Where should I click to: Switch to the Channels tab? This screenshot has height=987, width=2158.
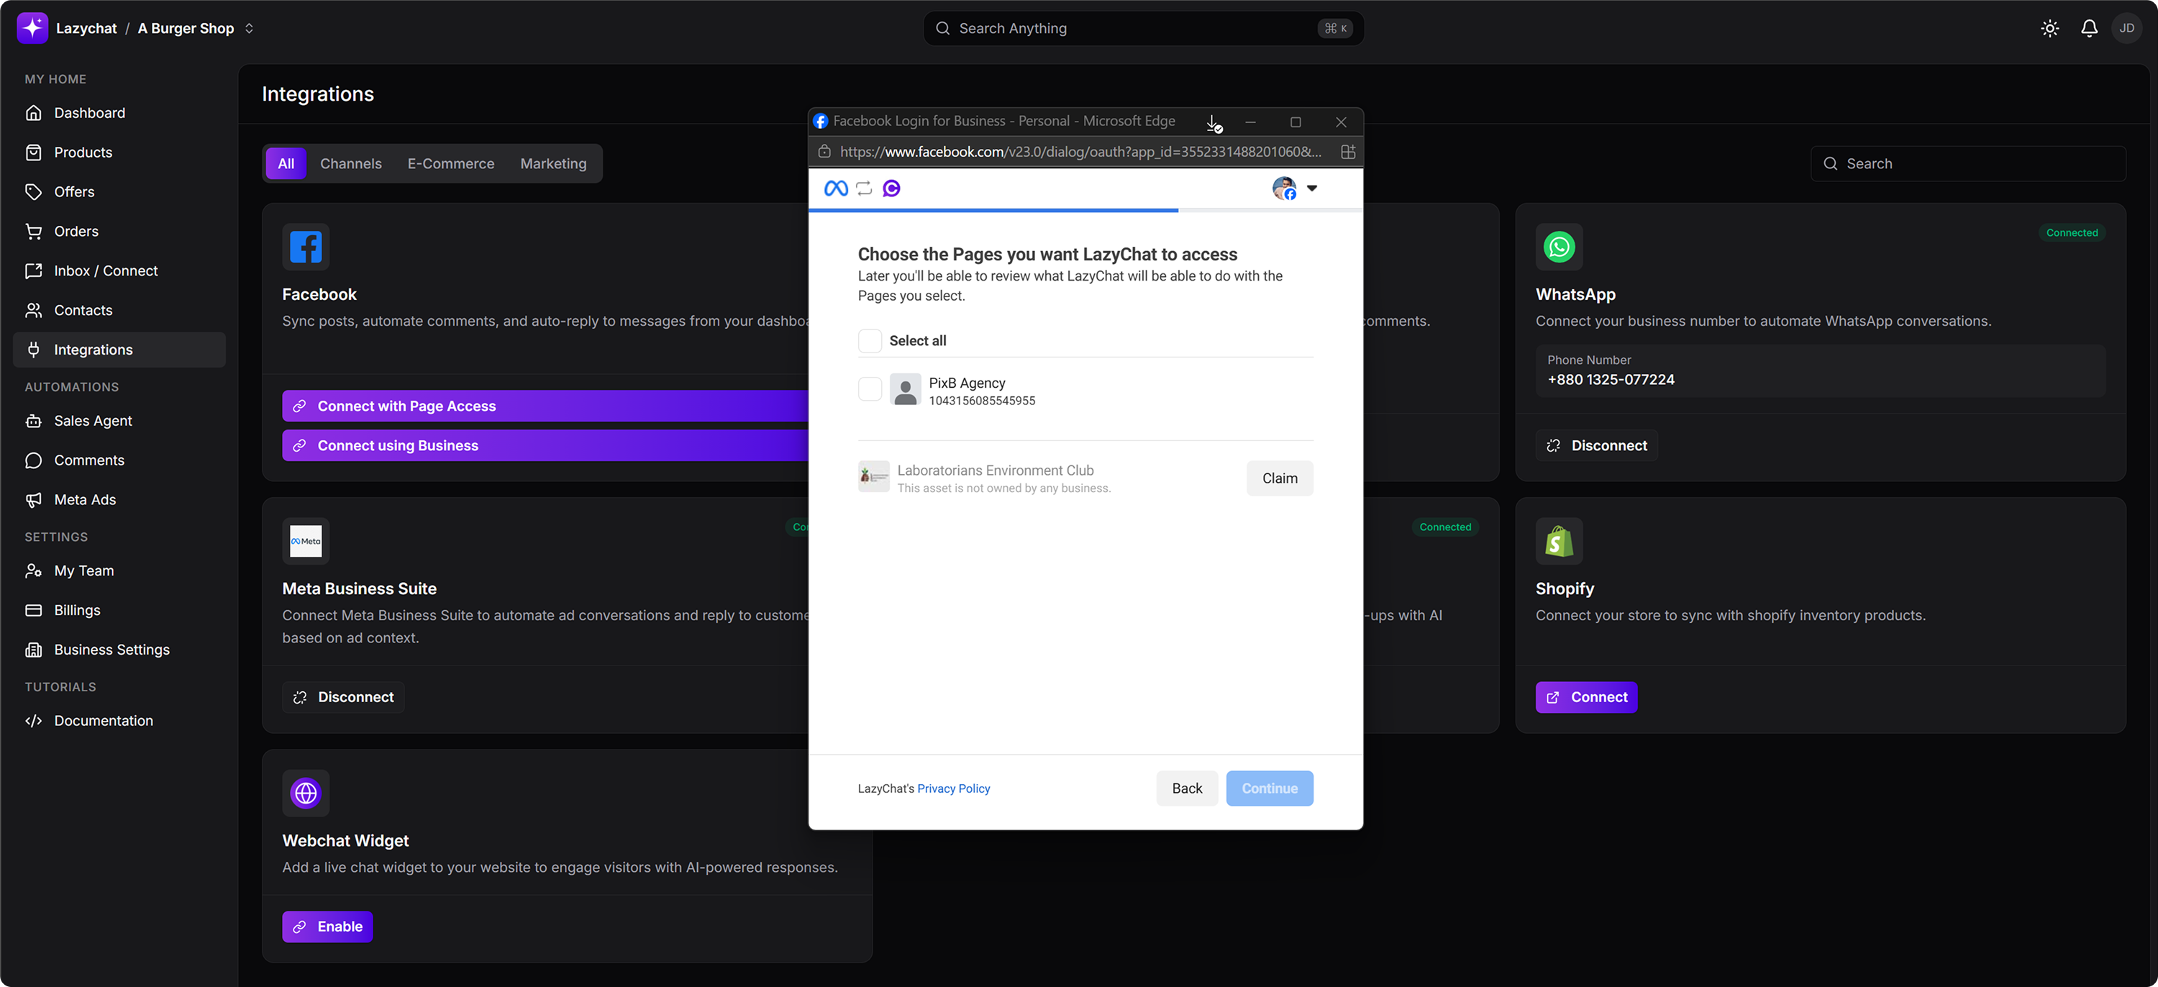[x=350, y=164]
